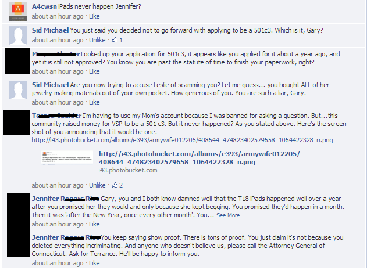Like Sid Michael's 'such a liar, Gary' comment
The height and width of the screenshot is (270, 367).
point(94,102)
